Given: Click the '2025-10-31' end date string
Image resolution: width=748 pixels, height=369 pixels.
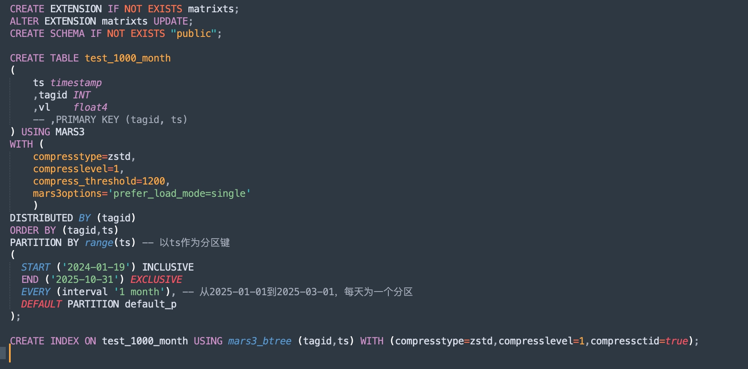Looking at the screenshot, I should (x=84, y=280).
